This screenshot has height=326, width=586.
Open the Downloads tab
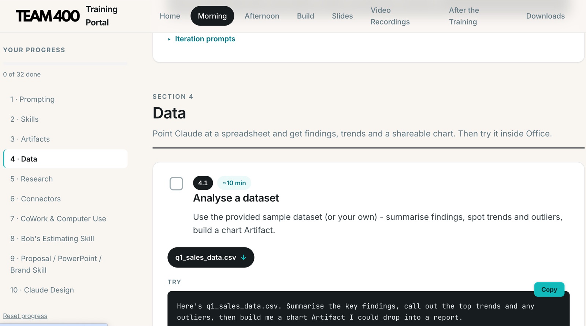tap(545, 16)
